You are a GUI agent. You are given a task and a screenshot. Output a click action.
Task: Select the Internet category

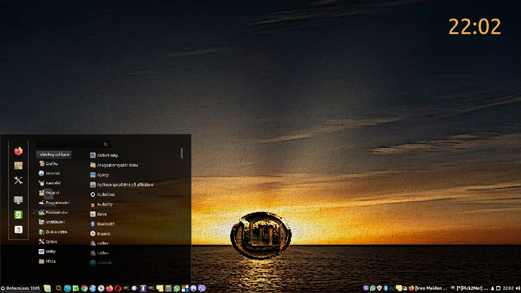coord(52,174)
